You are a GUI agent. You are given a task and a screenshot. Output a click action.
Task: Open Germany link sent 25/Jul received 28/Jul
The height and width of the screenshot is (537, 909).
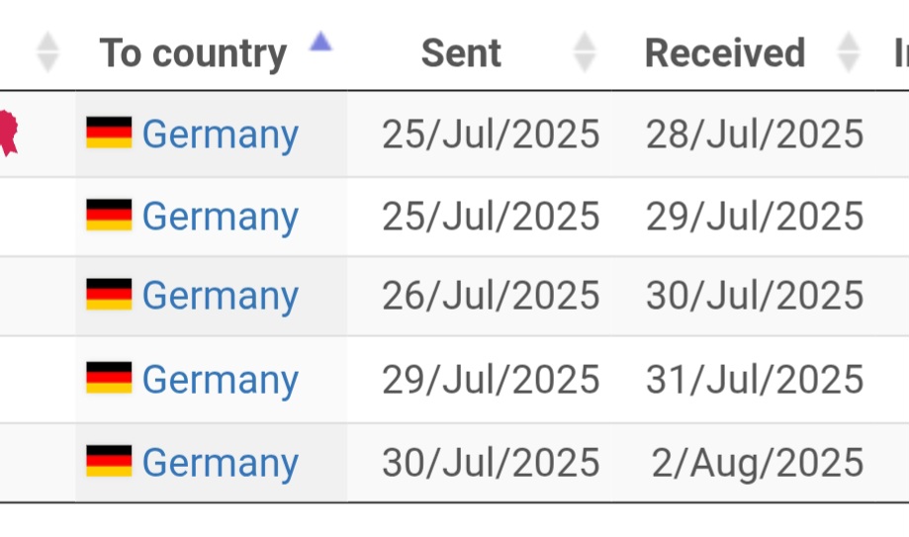[221, 134]
